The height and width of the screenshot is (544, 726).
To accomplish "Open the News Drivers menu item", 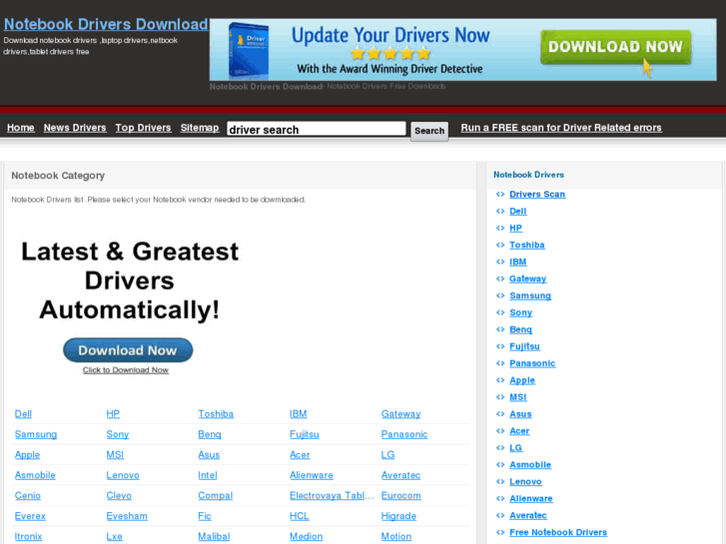I will click(75, 128).
